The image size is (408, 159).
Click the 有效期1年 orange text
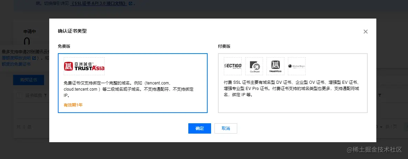pos(73,105)
